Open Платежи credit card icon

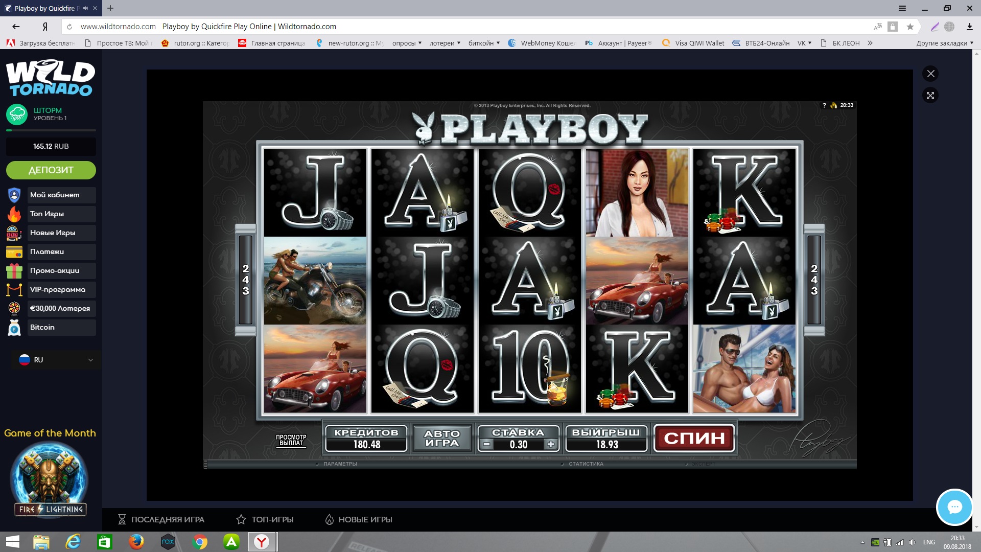(14, 252)
